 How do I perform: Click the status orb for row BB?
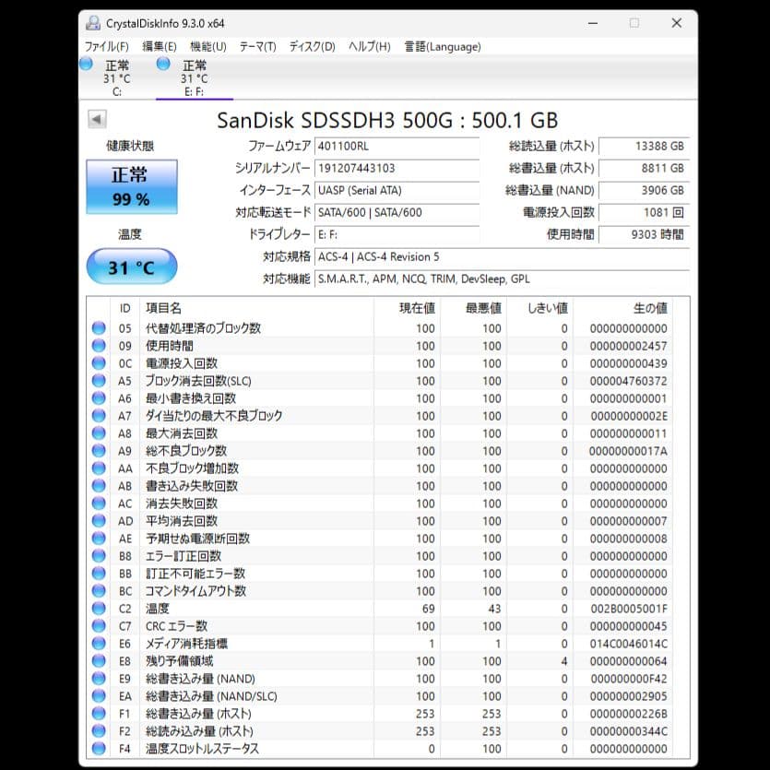pos(99,574)
